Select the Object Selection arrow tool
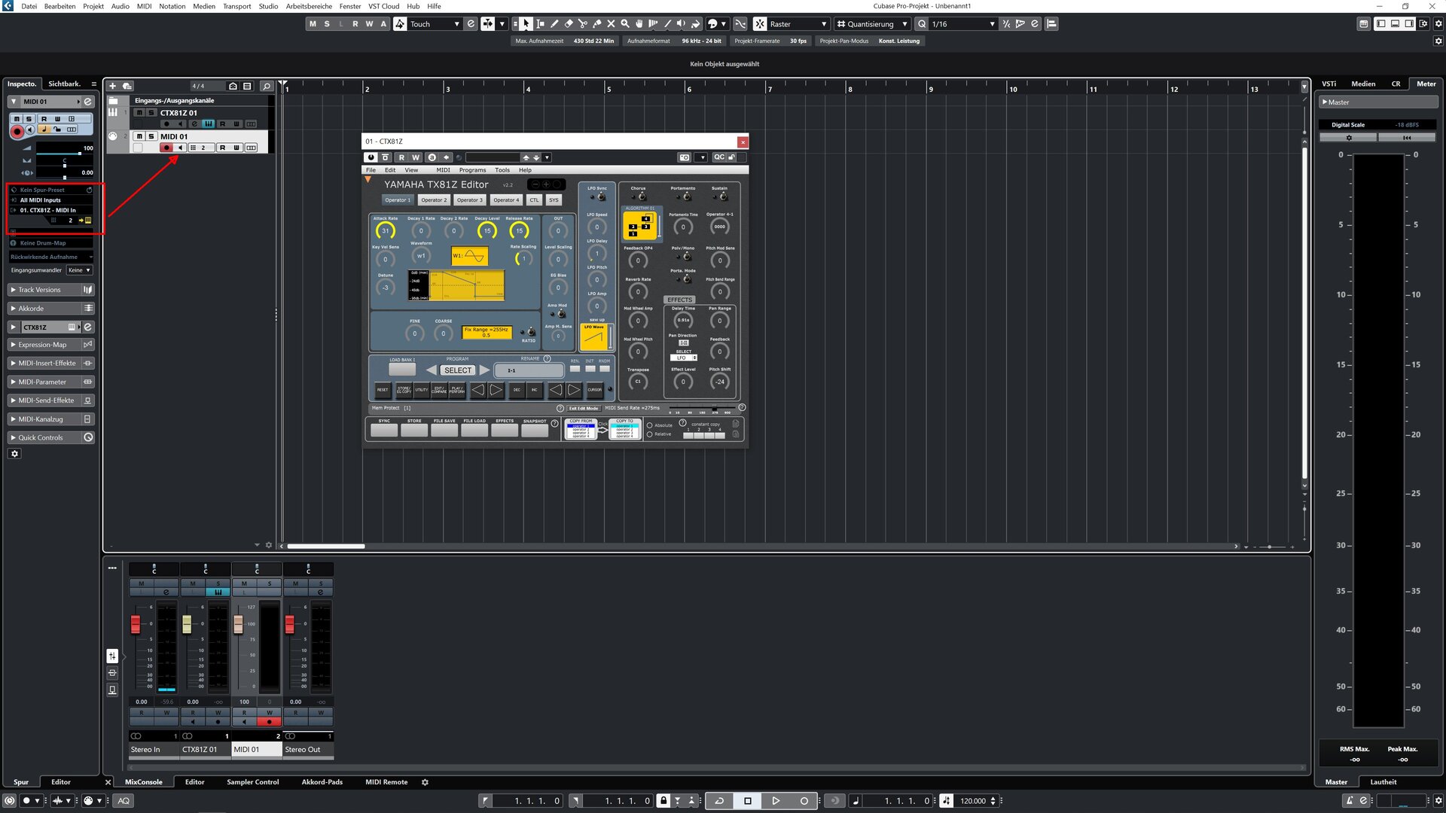Screen dimensions: 1446x813 pyautogui.click(x=526, y=24)
